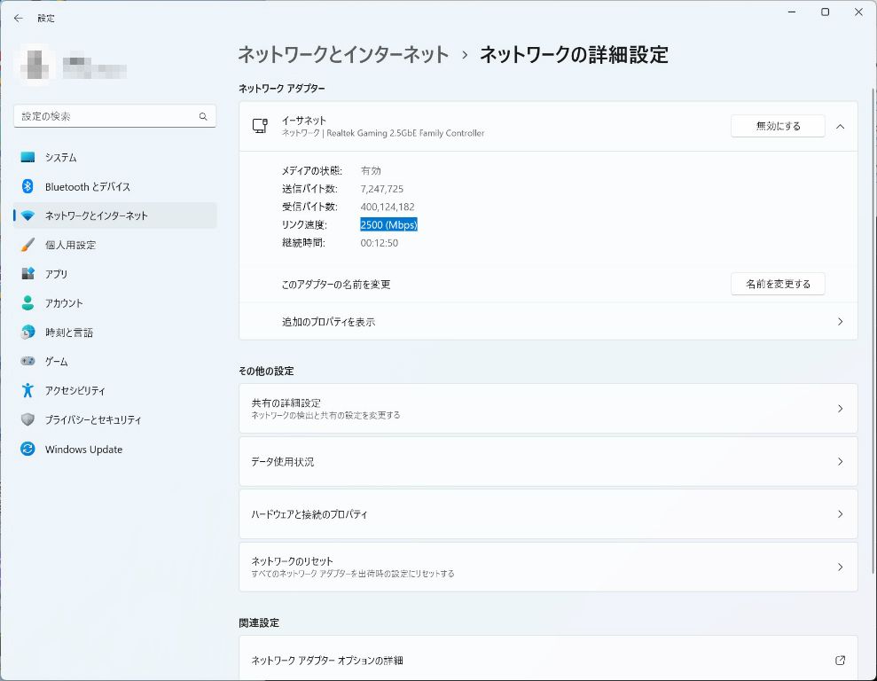Click the ネットワークとインターネット breadcrumb link
The height and width of the screenshot is (681, 877).
click(x=343, y=55)
